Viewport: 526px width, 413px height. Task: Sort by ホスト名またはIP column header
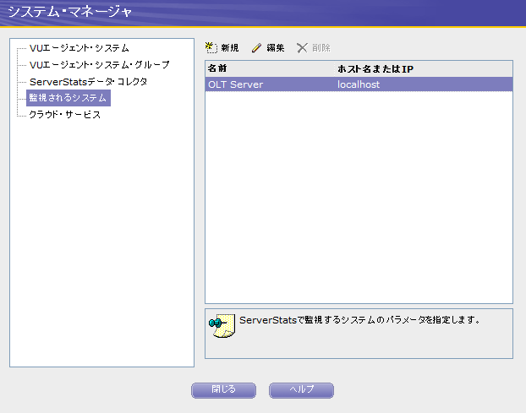(x=424, y=68)
